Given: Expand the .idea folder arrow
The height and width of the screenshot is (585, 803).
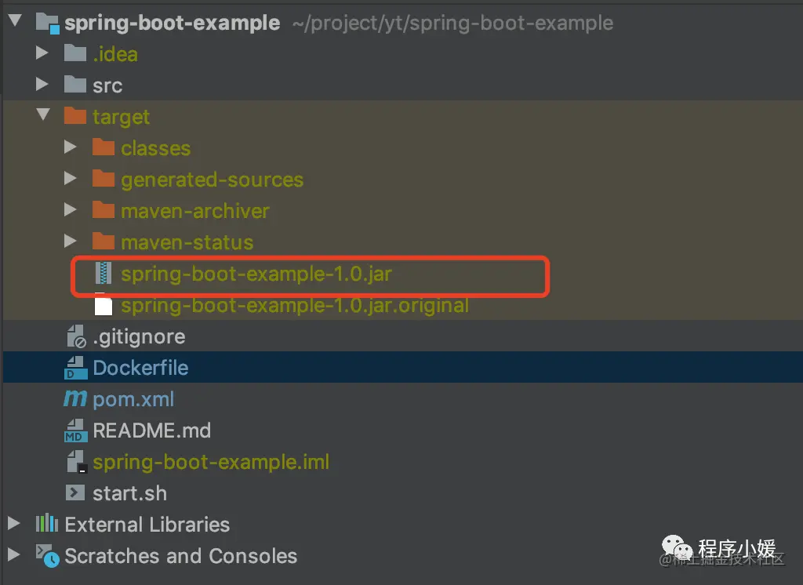Looking at the screenshot, I should (42, 53).
